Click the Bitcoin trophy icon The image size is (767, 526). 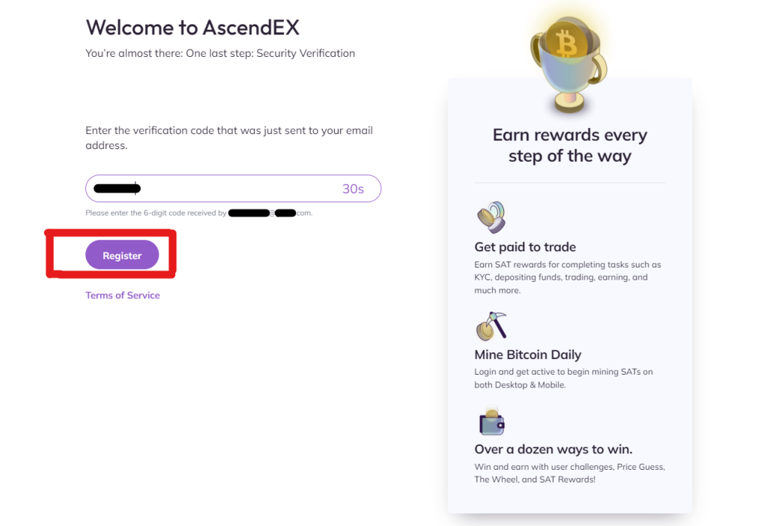(x=568, y=60)
